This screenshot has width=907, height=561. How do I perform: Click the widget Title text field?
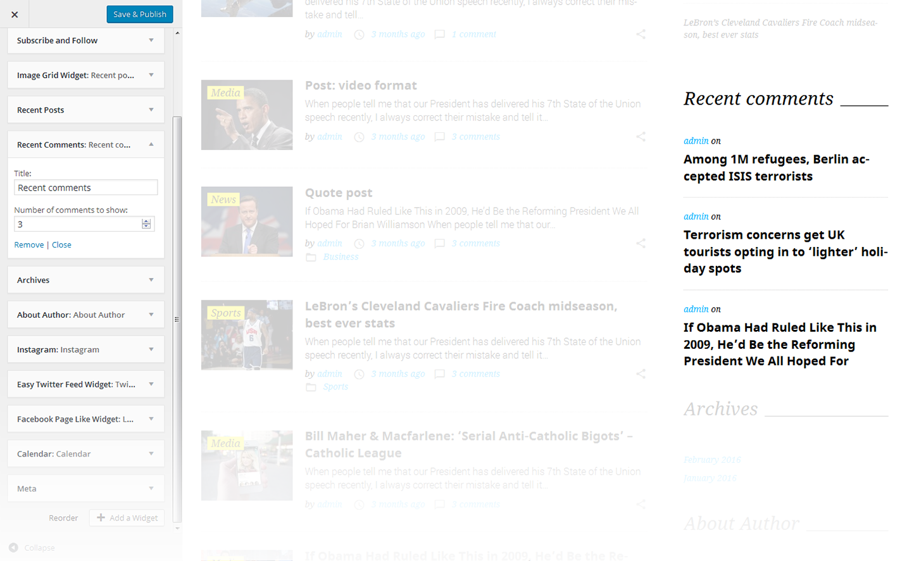point(85,187)
